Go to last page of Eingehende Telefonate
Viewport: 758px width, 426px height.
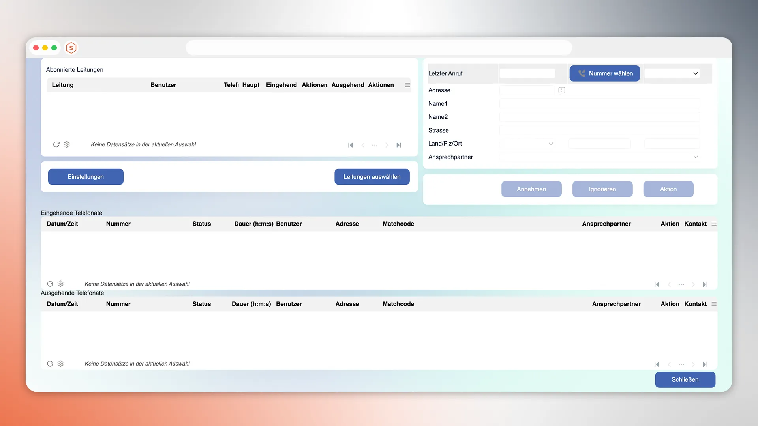pos(705,284)
